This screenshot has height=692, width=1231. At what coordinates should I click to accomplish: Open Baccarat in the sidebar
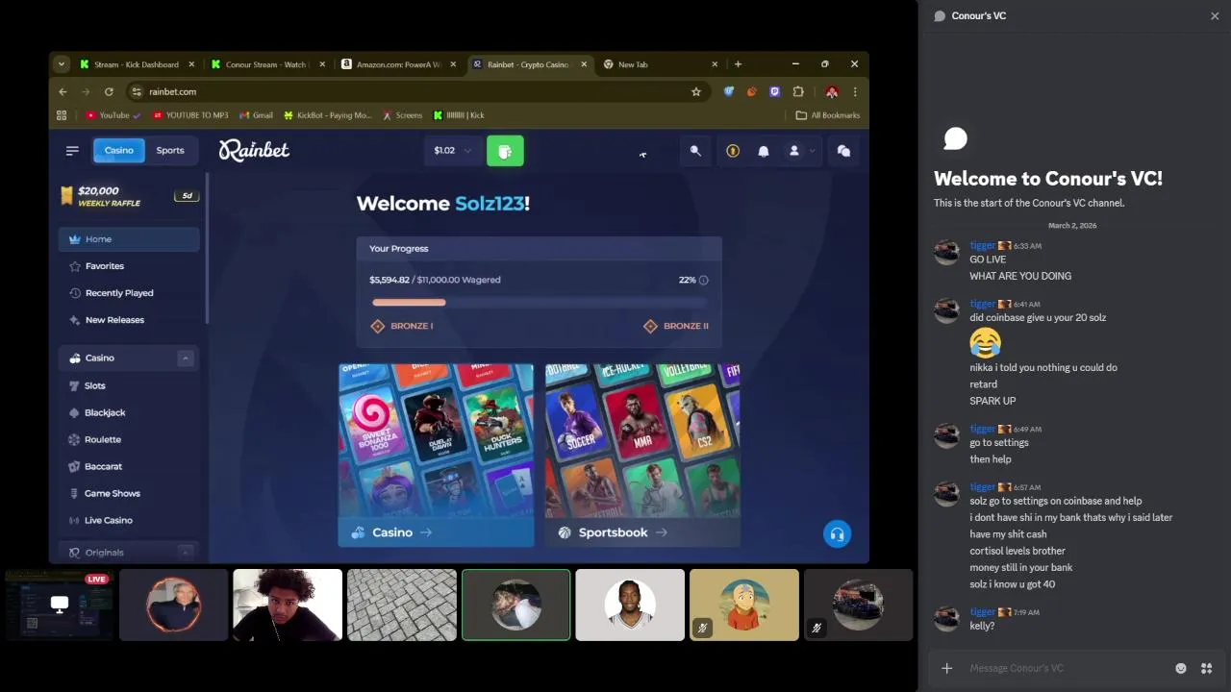pyautogui.click(x=129, y=466)
